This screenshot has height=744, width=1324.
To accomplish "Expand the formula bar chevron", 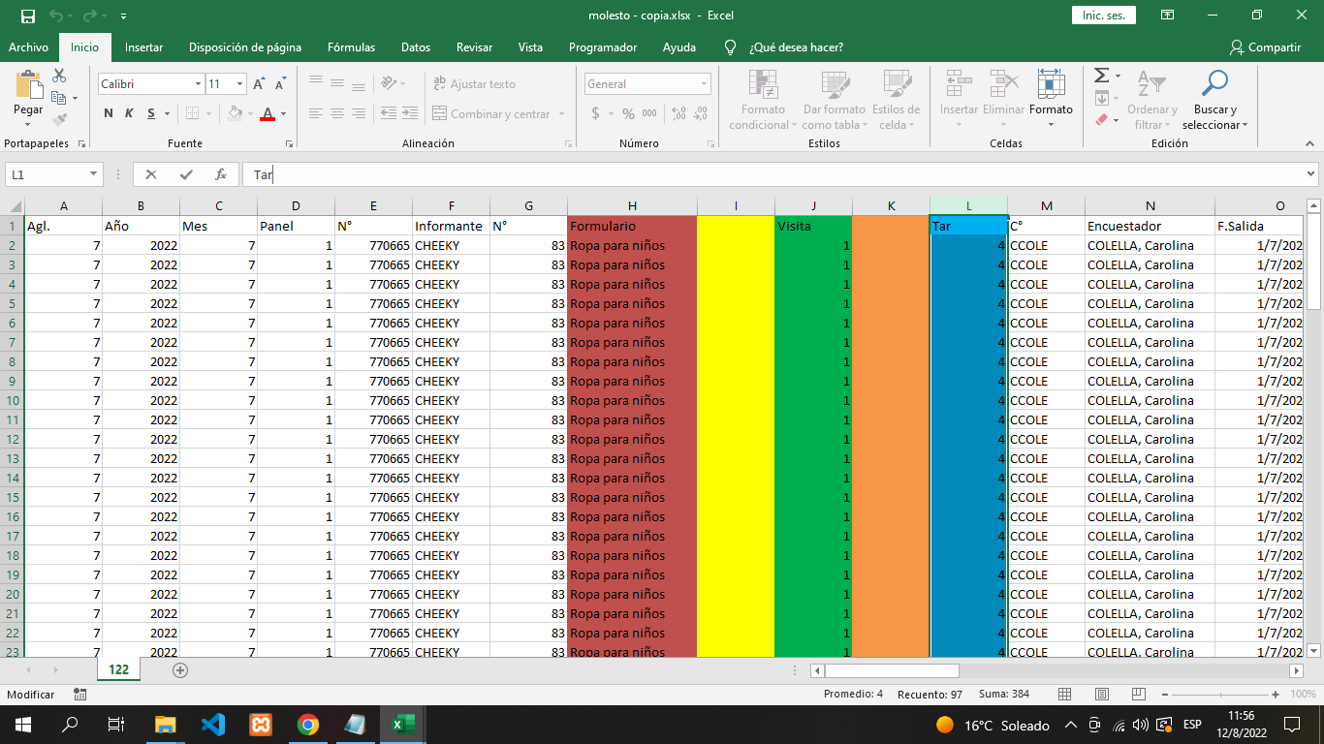I will (x=1311, y=174).
